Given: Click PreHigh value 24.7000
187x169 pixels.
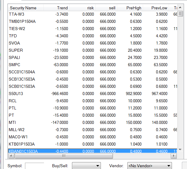Looking at the screenshot, I should click(135, 57).
